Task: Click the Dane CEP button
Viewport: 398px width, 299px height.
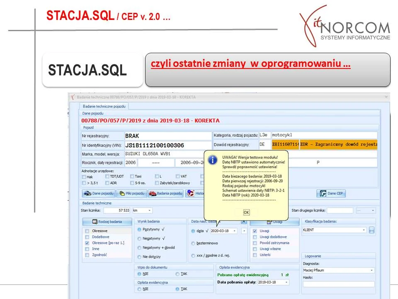Action: click(331, 194)
